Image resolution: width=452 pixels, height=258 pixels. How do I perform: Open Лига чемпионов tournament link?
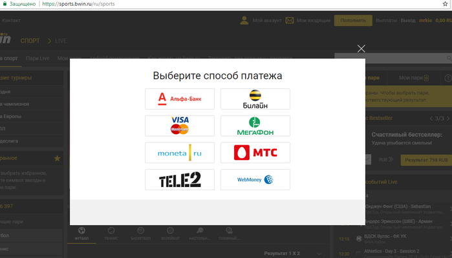[x=14, y=104]
